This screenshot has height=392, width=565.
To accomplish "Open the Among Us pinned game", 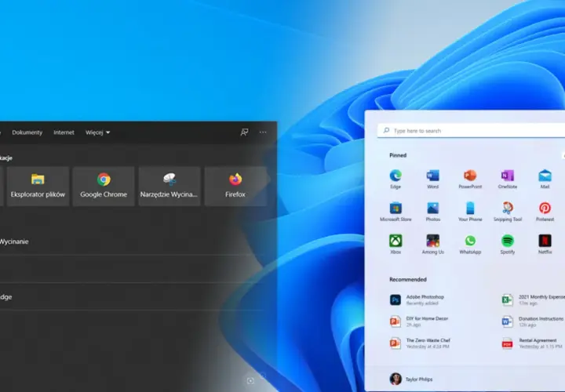I will point(432,245).
